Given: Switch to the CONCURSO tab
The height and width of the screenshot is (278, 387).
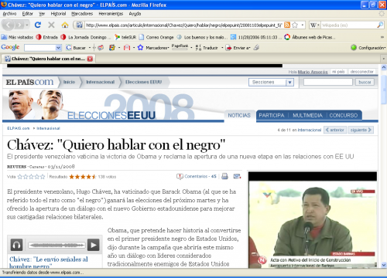Looking at the screenshot, I should pyautogui.click(x=344, y=115).
